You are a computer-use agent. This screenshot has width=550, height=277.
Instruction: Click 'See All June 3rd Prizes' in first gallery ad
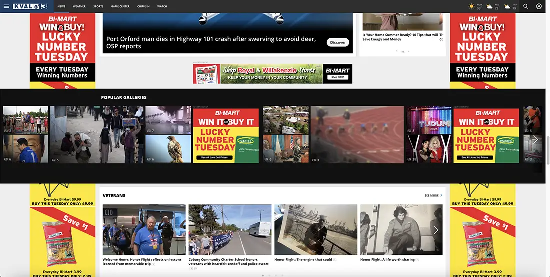(x=214, y=158)
